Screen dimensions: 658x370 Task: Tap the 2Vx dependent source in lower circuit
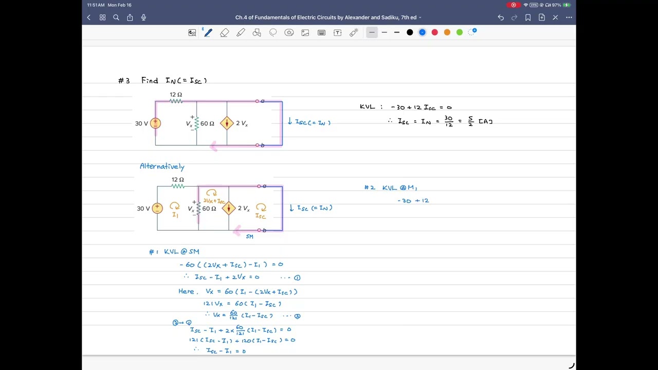(x=229, y=208)
